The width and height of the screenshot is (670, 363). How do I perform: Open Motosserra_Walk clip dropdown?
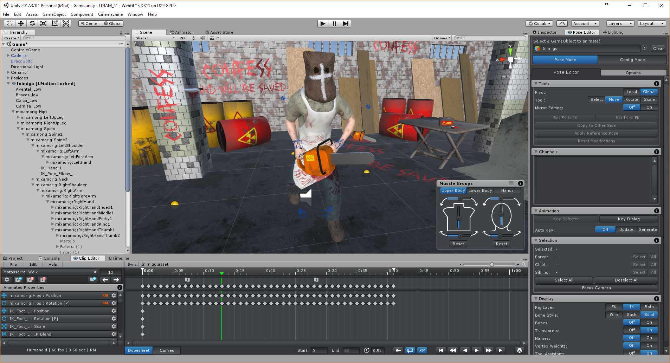(x=50, y=272)
